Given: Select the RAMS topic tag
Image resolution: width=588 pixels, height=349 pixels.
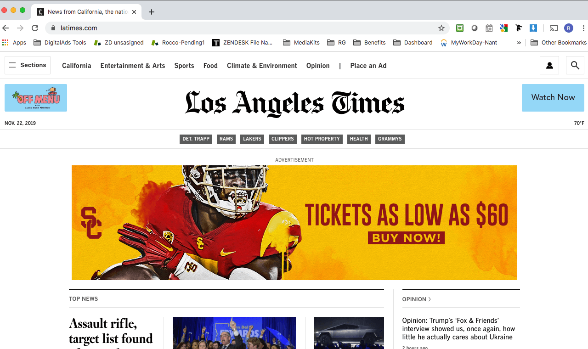Looking at the screenshot, I should pyautogui.click(x=226, y=139).
